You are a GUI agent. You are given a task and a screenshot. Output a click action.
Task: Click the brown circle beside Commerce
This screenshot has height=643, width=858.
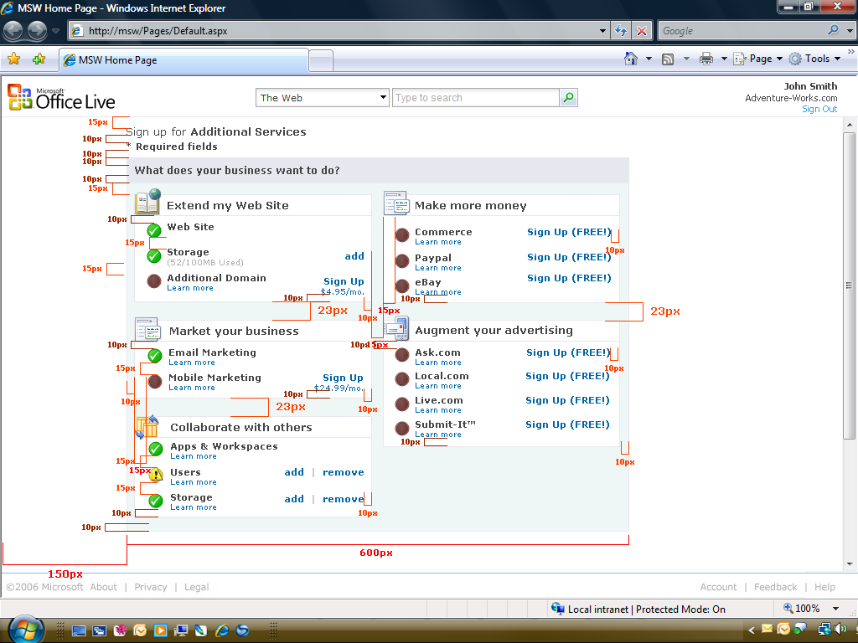[x=402, y=235]
